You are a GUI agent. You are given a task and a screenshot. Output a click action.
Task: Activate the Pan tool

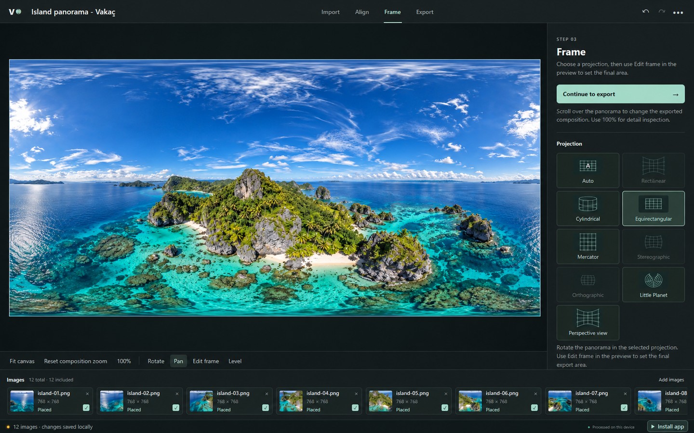pos(178,361)
